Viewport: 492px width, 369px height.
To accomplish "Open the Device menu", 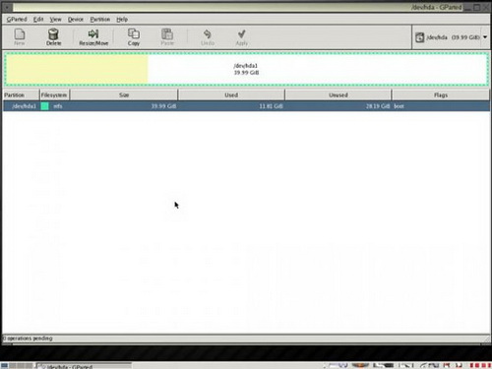I will pos(76,20).
